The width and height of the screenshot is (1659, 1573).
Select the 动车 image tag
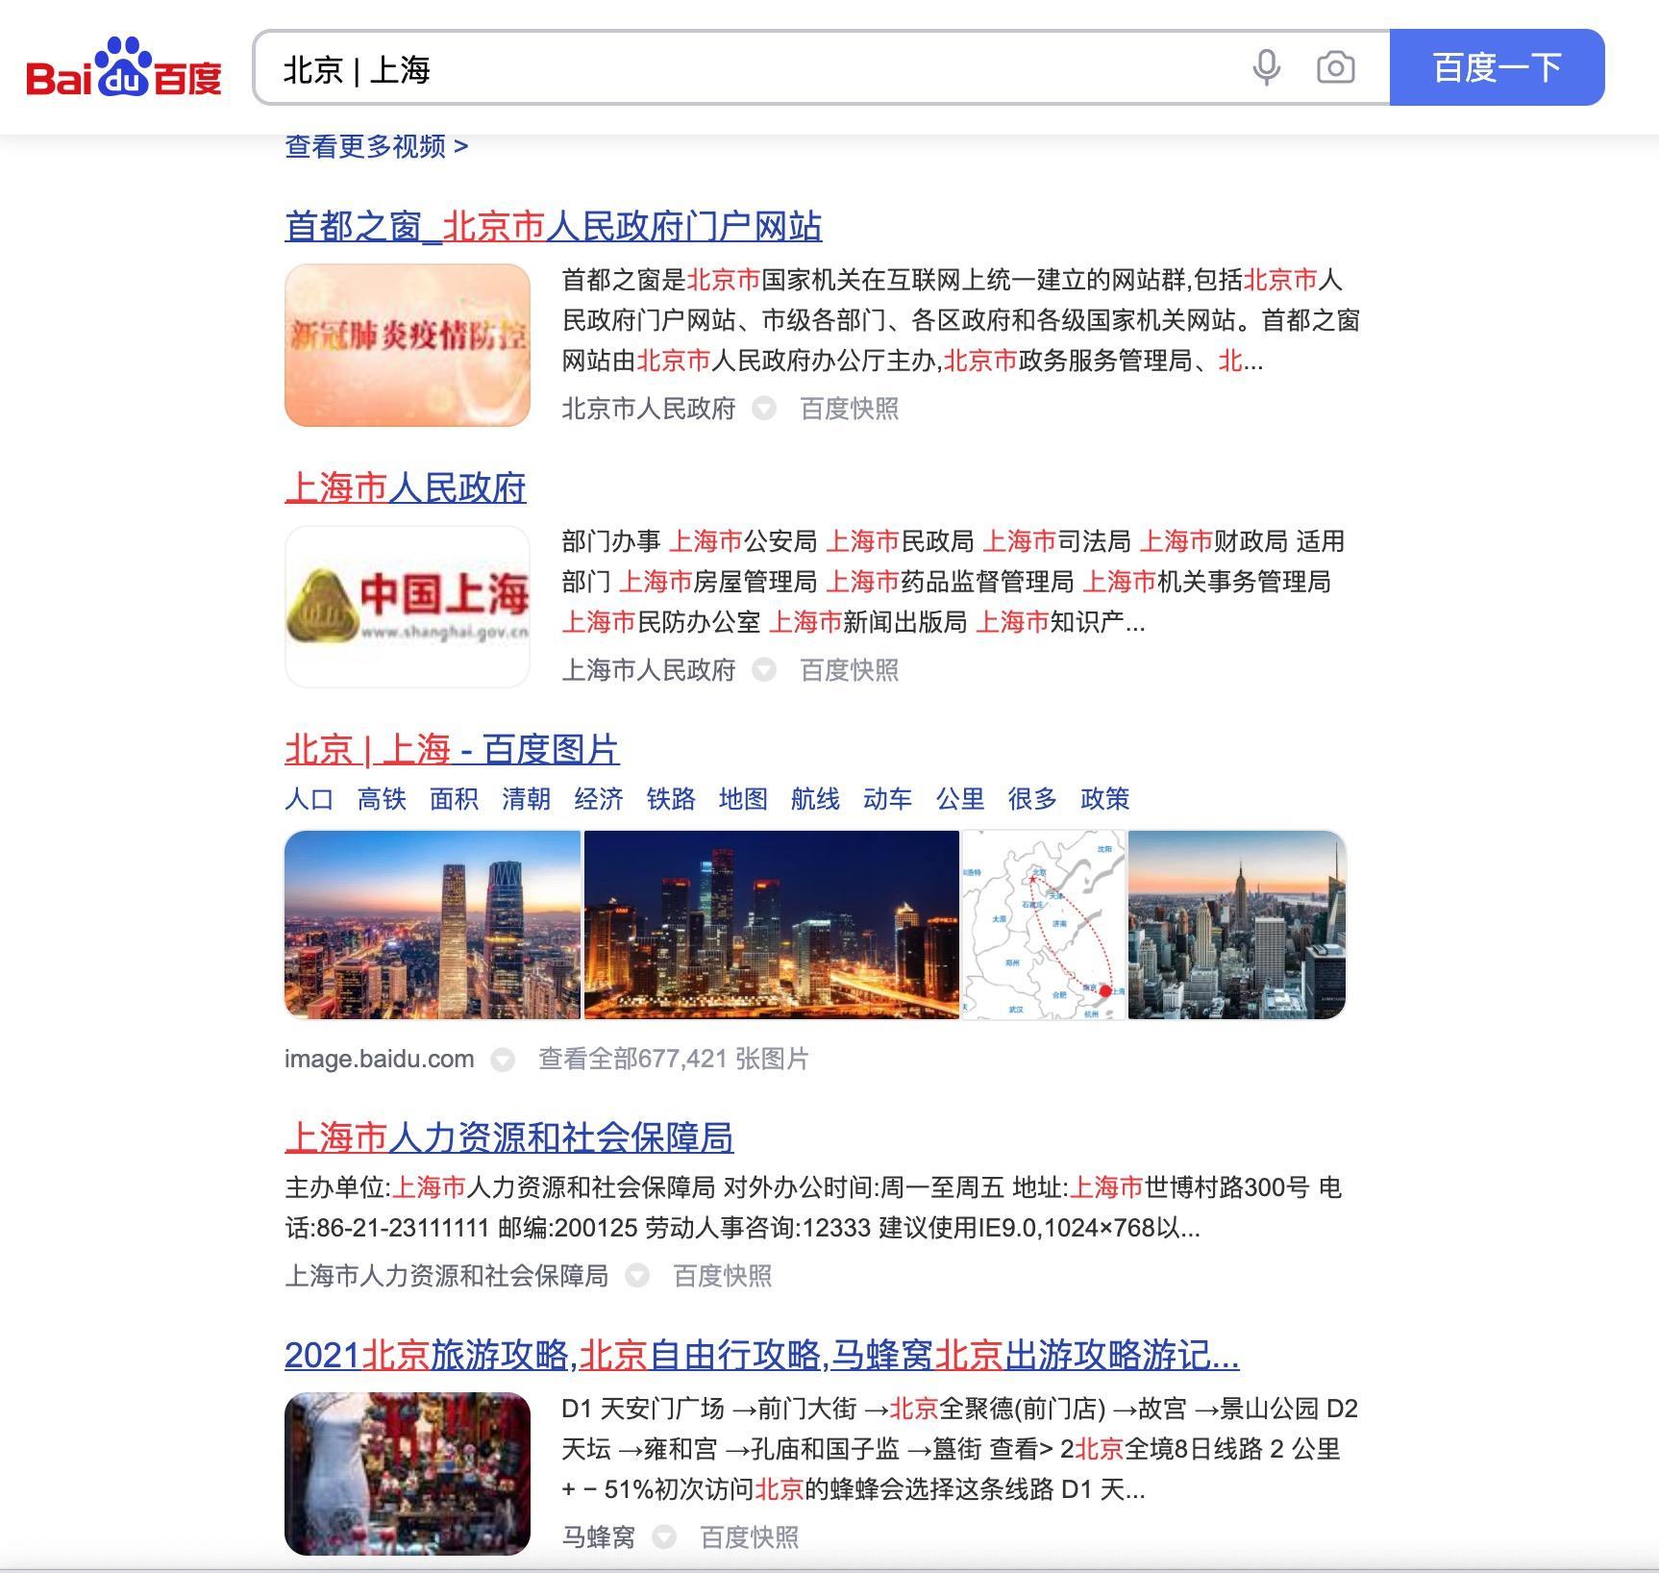887,799
